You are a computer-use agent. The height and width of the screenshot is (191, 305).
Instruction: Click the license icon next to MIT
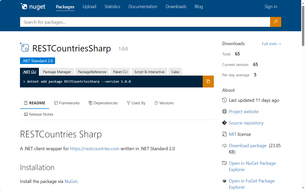click(x=224, y=134)
